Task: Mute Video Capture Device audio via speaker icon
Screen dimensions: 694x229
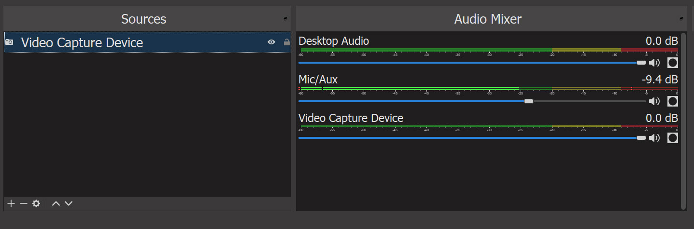Action: (654, 138)
